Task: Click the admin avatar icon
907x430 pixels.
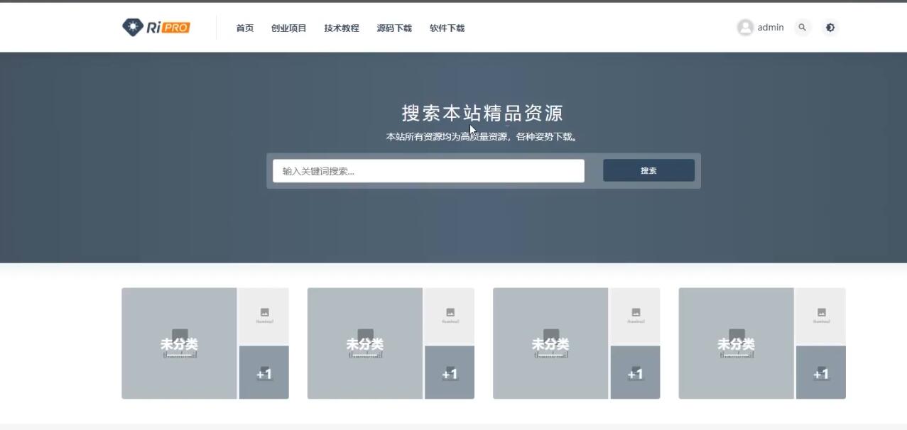Action: point(744,27)
